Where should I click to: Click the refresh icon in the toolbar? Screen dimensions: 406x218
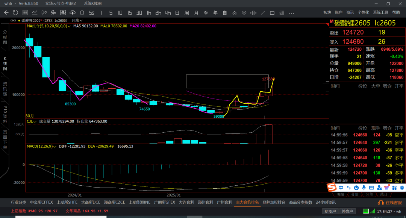click(x=16, y=13)
